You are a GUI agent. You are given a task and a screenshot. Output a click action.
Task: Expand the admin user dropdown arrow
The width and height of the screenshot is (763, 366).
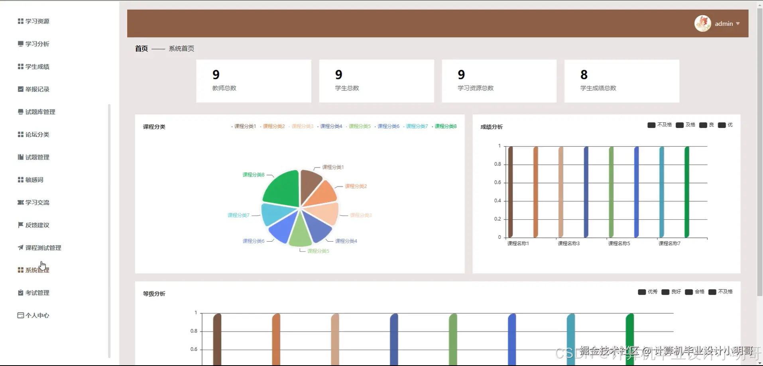pos(738,24)
